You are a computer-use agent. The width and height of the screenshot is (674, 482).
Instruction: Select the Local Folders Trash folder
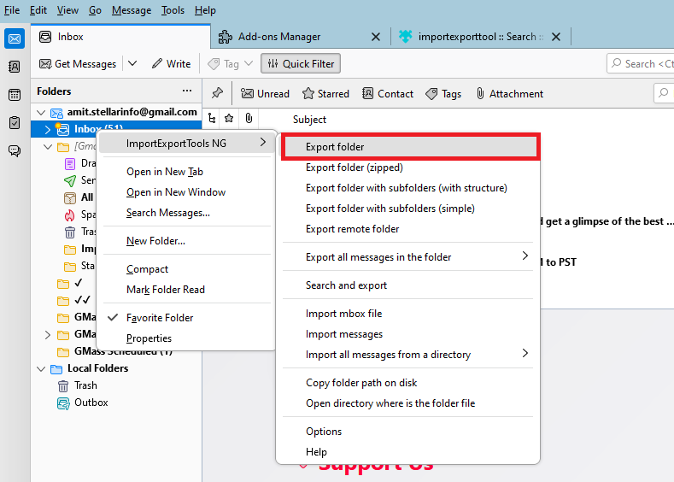tap(78, 385)
